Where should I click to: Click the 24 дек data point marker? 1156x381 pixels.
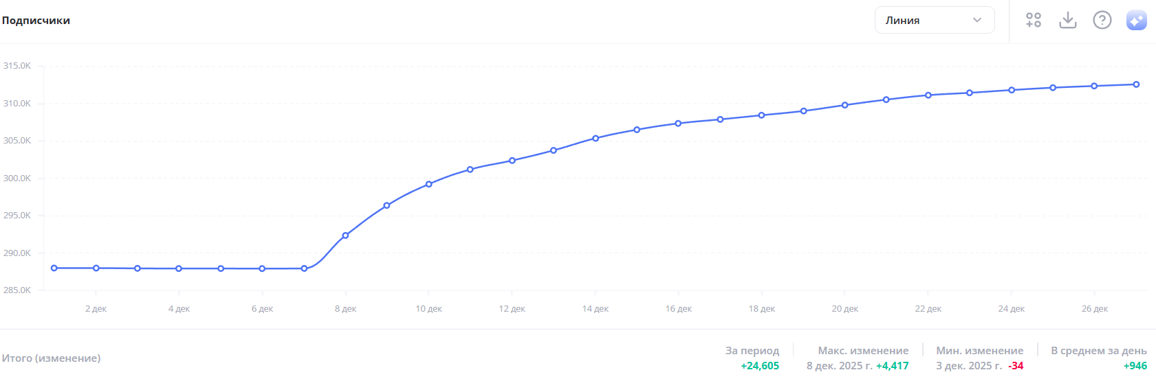point(1012,90)
